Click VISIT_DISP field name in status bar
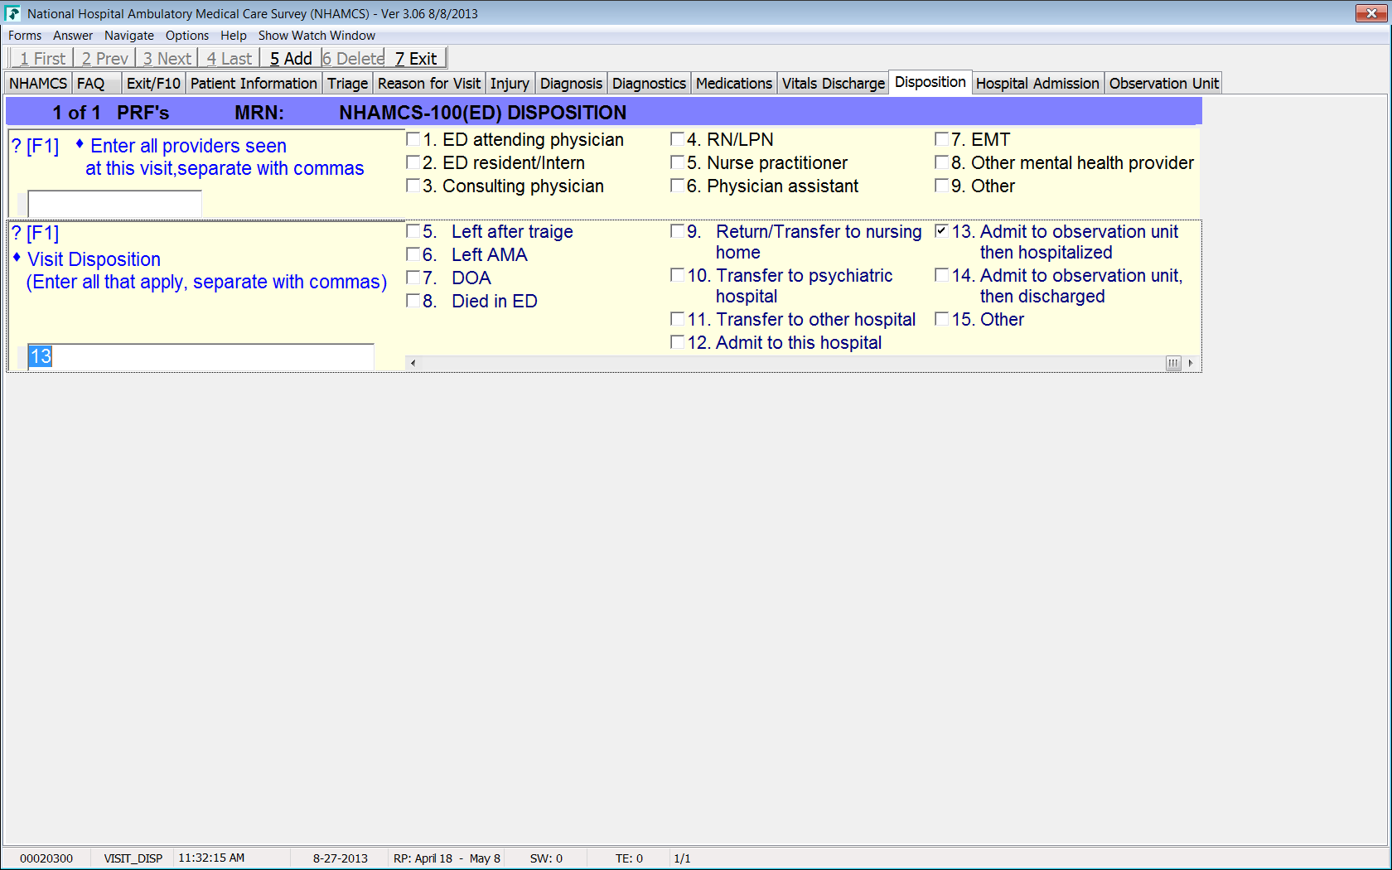Screen dimensions: 1392x870 133,858
